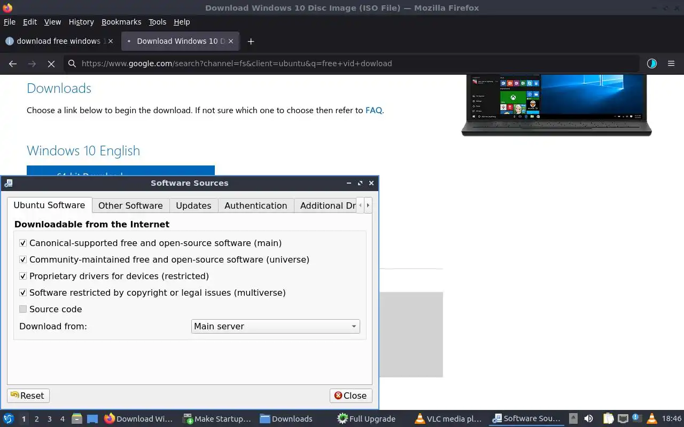Click the Reset button in Software Sources
This screenshot has width=684, height=427.
point(28,396)
